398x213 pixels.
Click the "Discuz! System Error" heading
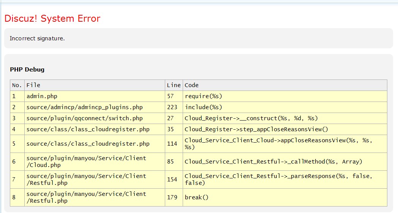coord(52,18)
